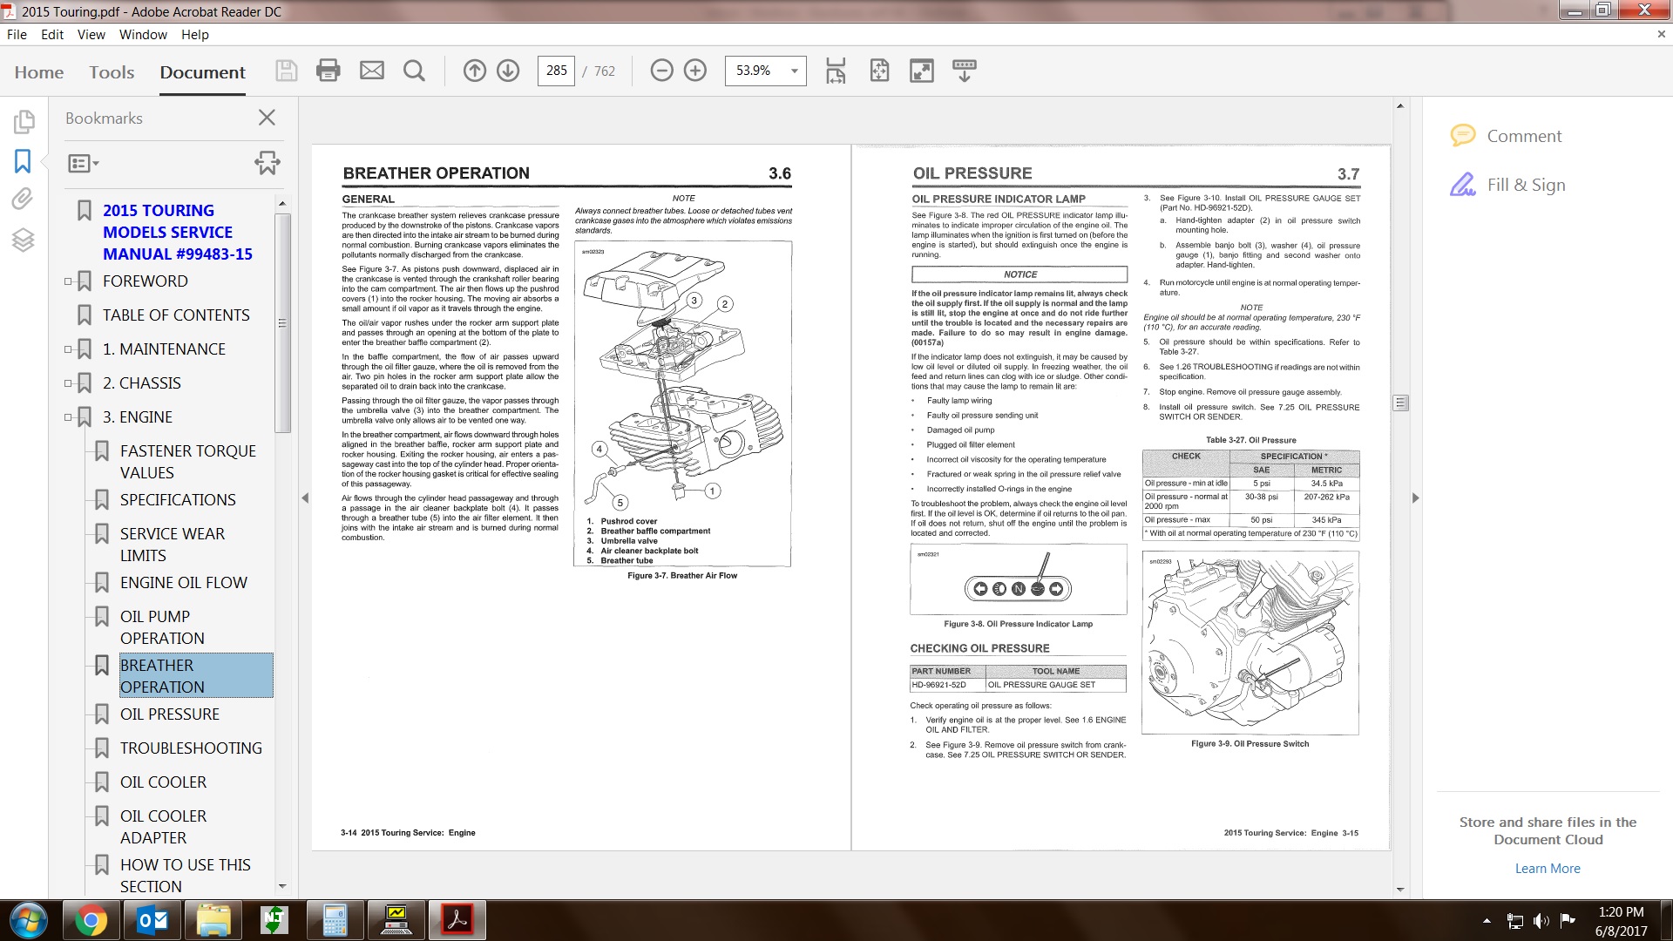Click the page number input field

point(556,71)
